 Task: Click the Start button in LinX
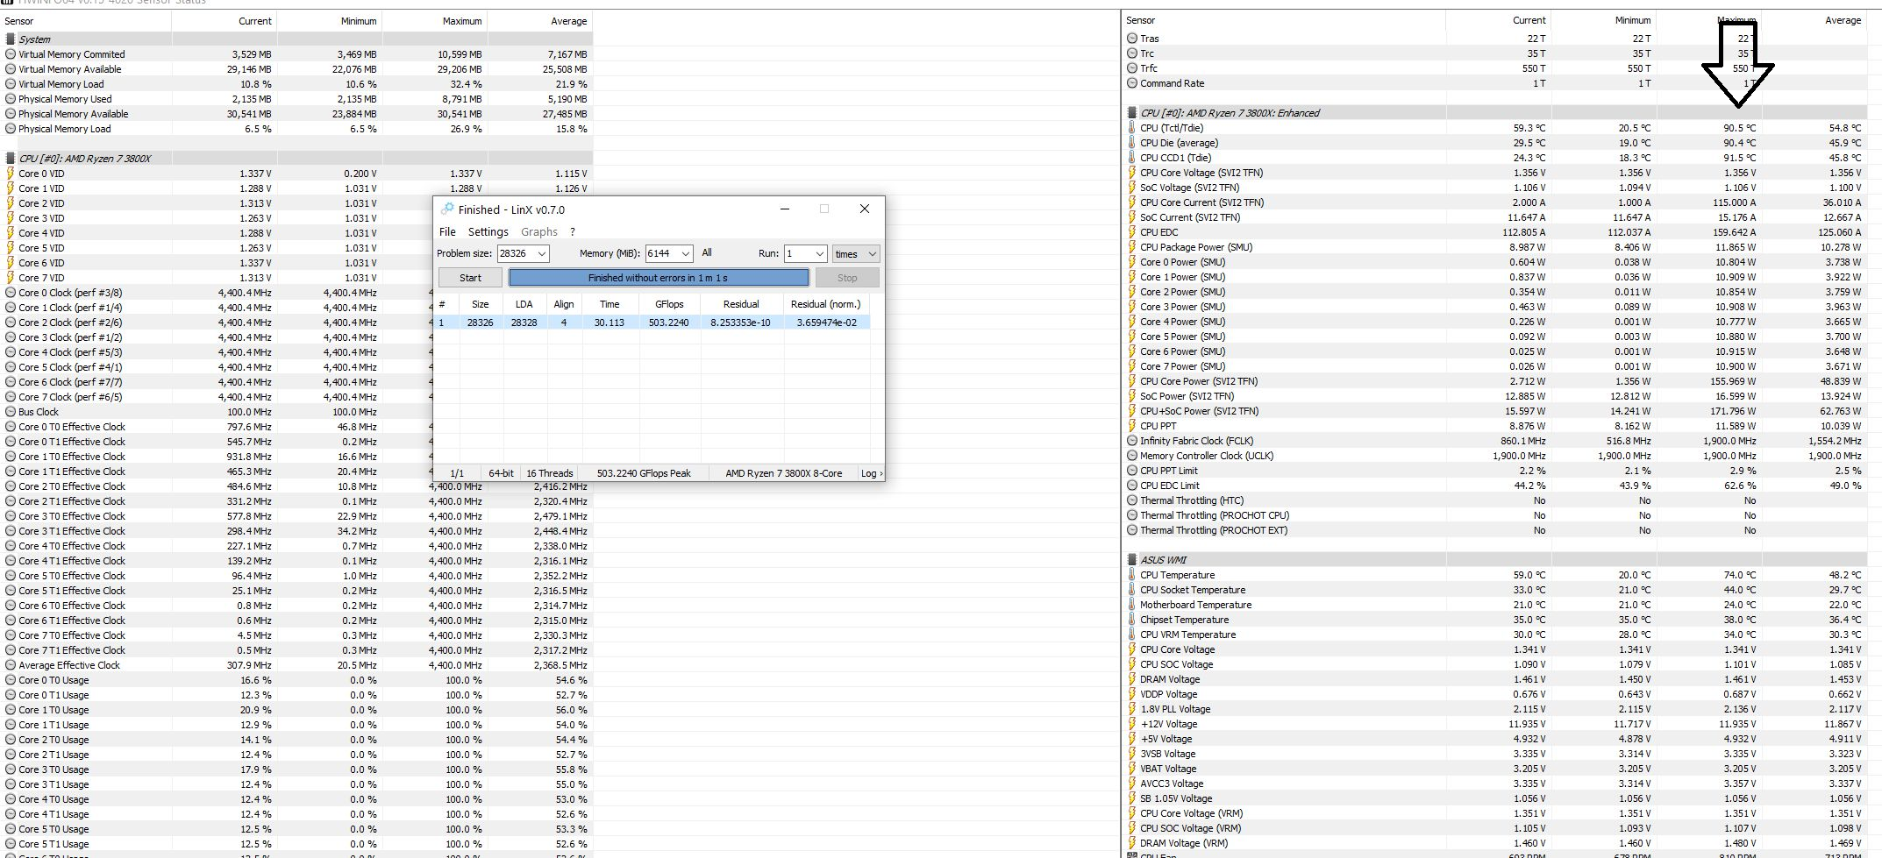470,278
